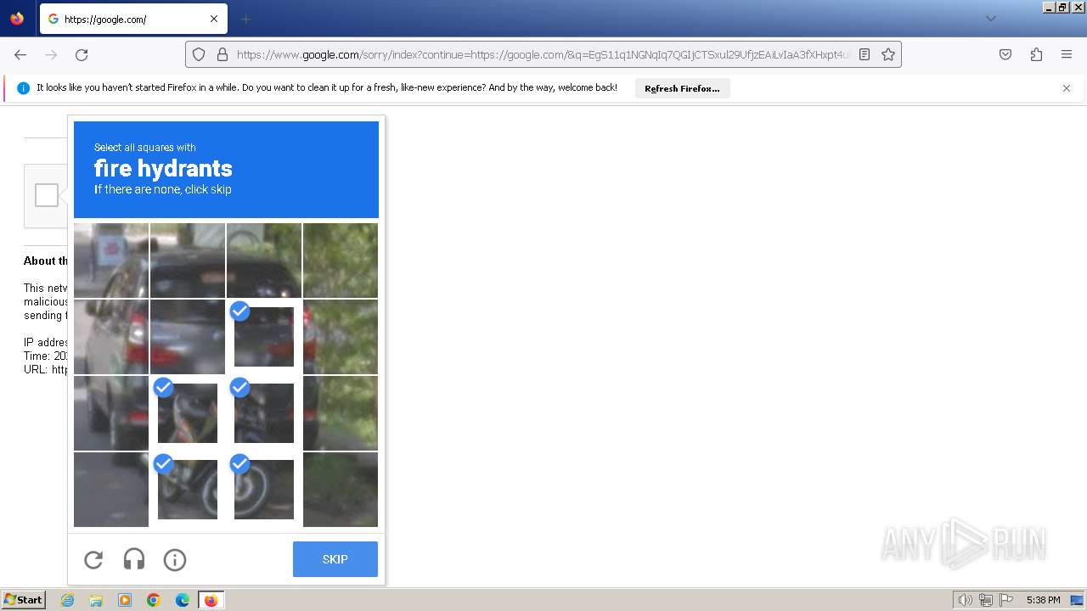Open Firefox application hamburger menu
1087x611 pixels.
click(1067, 54)
